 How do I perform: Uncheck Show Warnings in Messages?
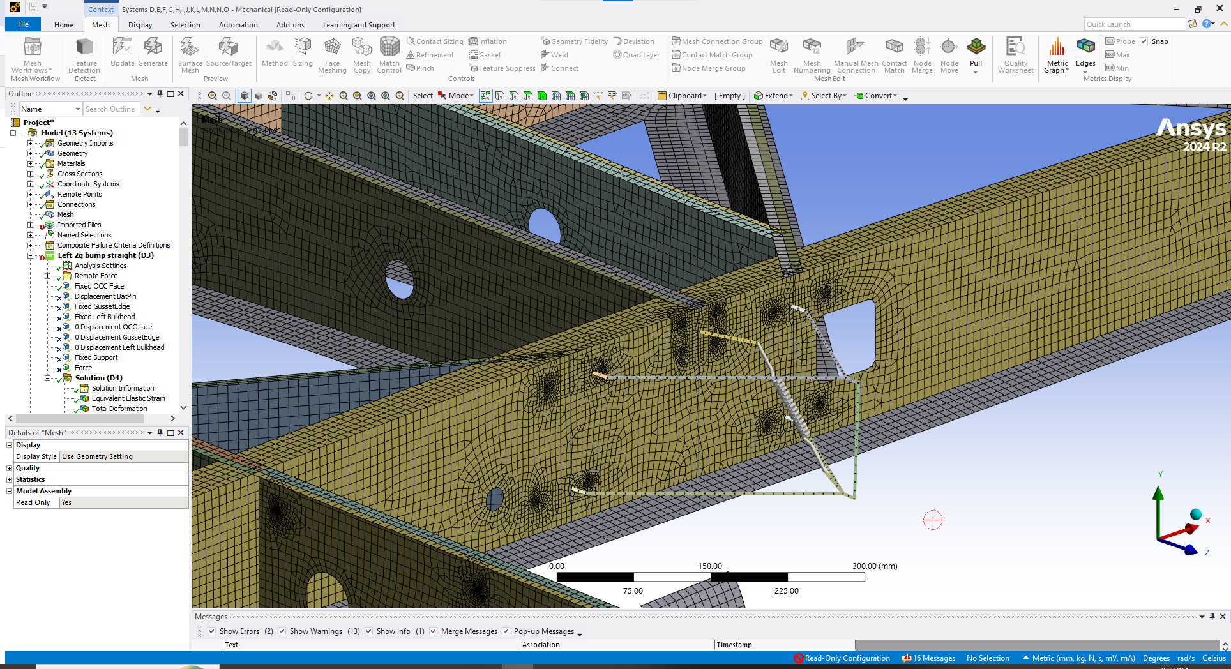282,631
